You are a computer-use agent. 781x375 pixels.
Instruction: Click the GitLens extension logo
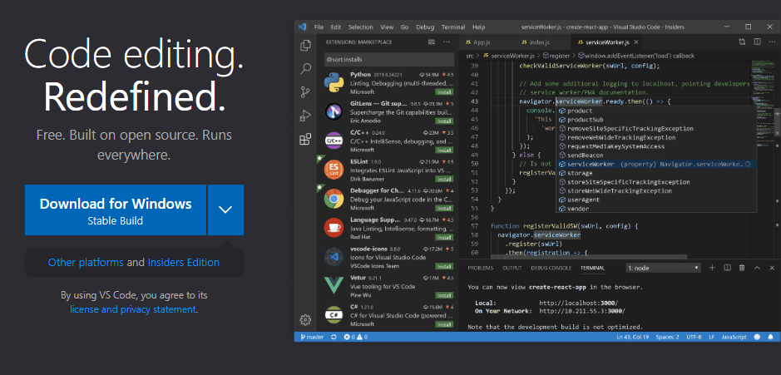click(334, 112)
